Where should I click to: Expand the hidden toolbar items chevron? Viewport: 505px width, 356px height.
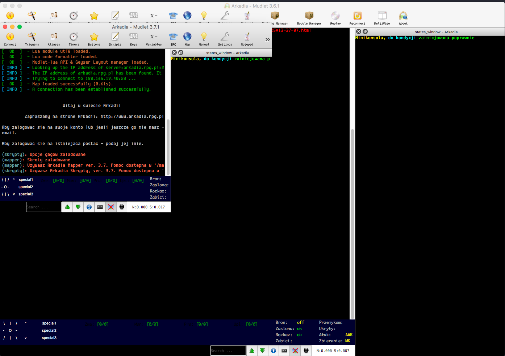point(267,39)
